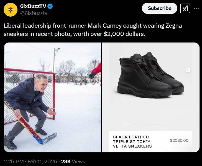Click the $2030.00 price label
Image resolution: width=202 pixels, height=166 pixels.
click(x=179, y=140)
